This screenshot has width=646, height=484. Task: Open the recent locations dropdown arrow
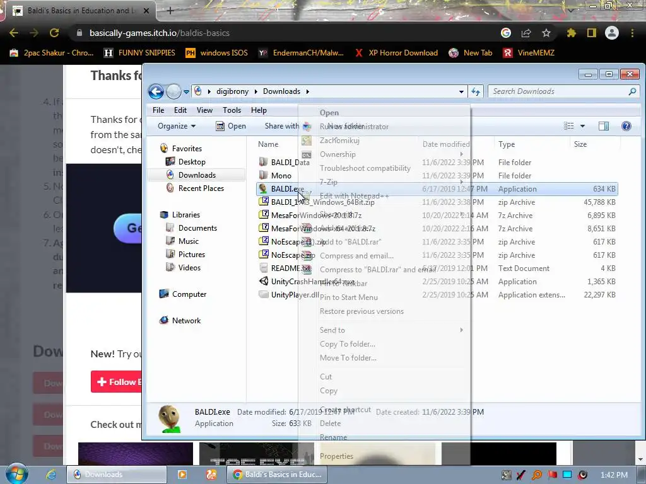point(186,92)
